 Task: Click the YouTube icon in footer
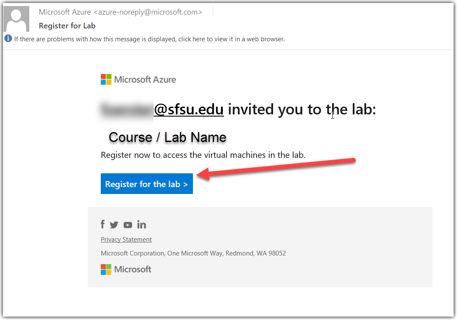coord(128,225)
